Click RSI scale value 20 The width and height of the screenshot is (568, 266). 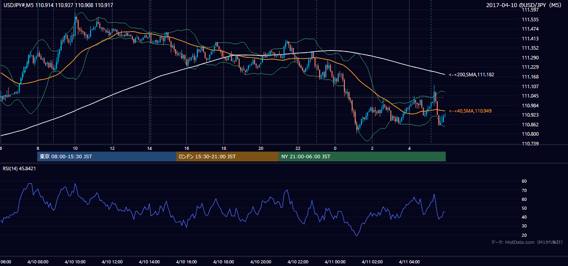pos(524,235)
